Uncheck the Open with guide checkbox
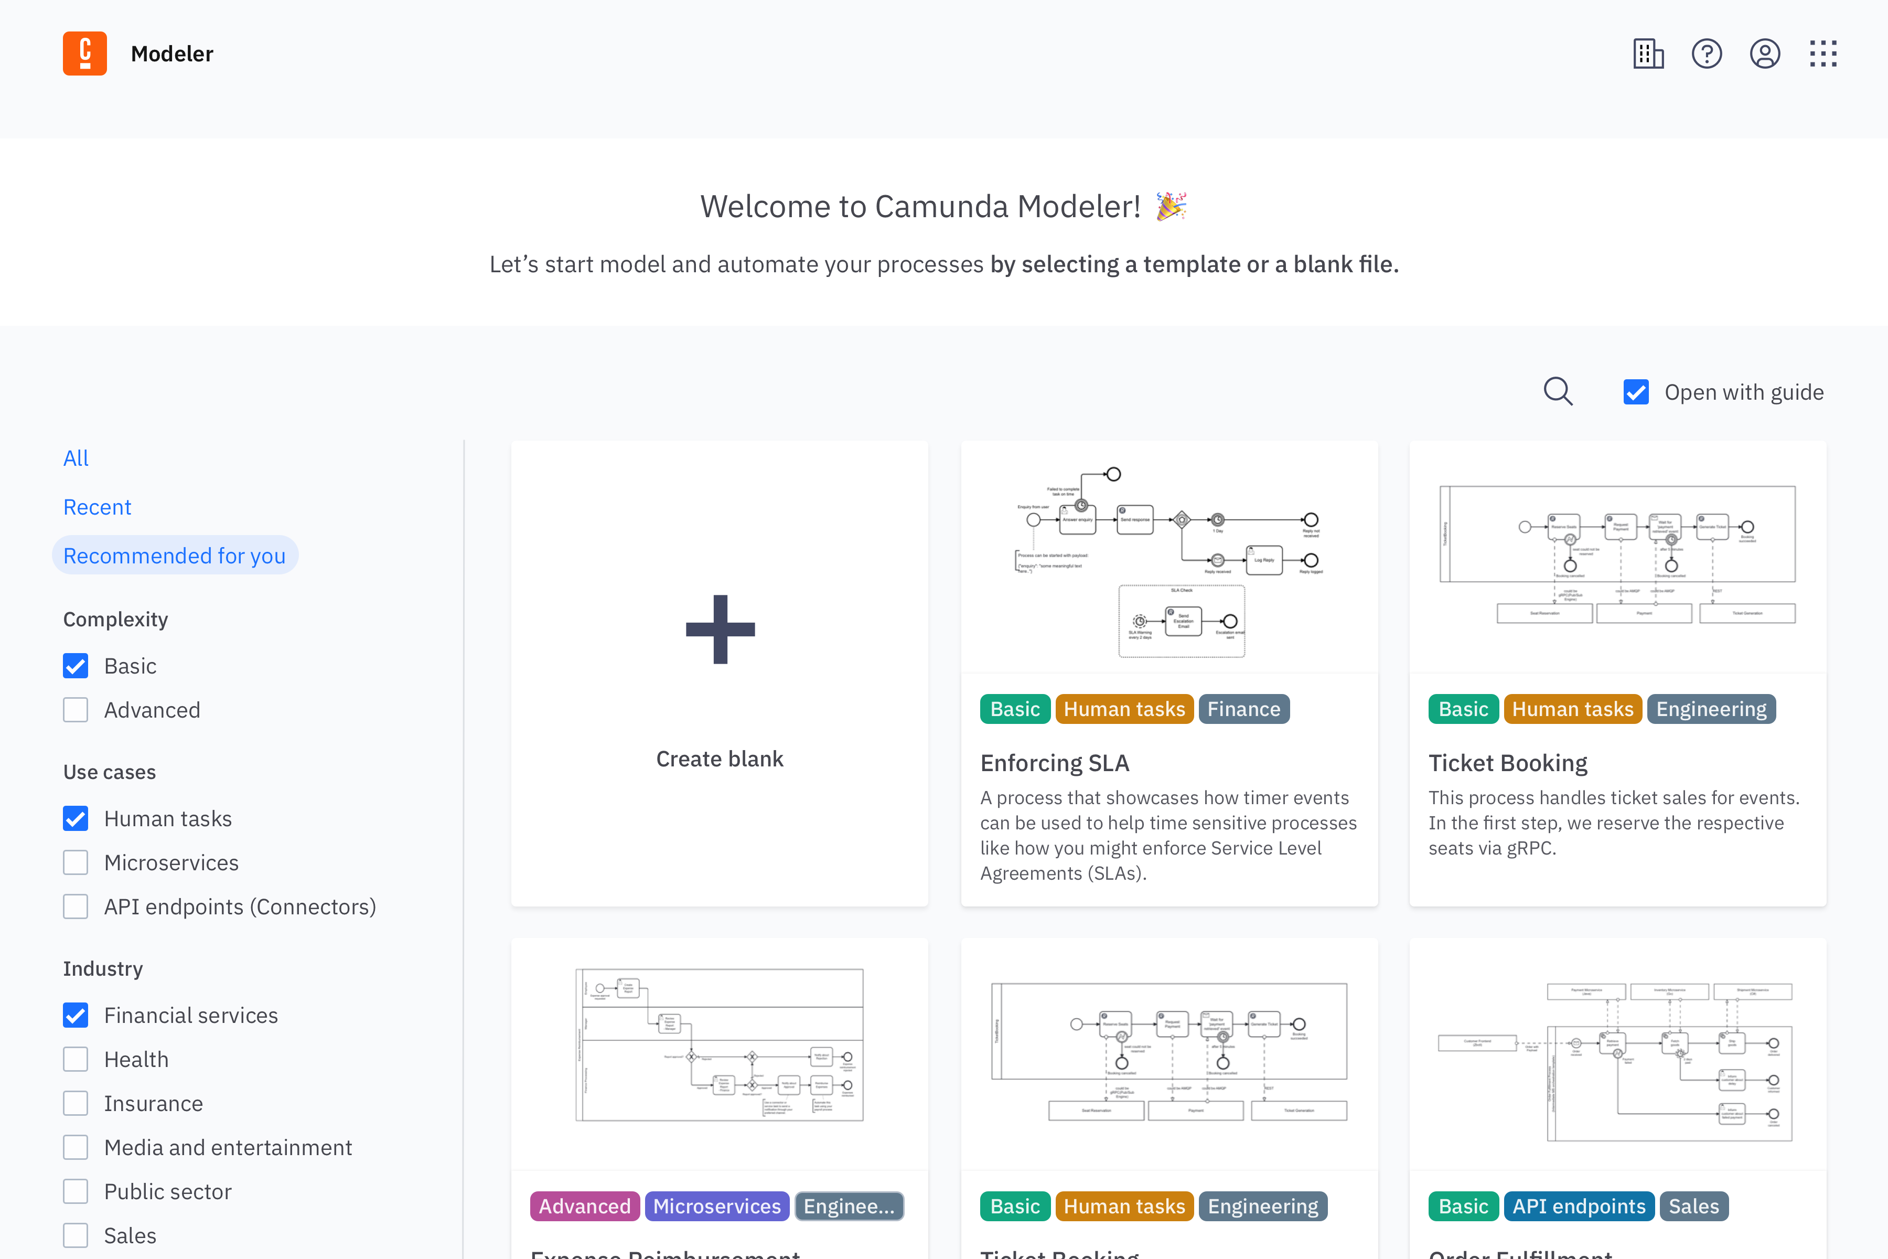This screenshot has height=1259, width=1888. (x=1636, y=392)
